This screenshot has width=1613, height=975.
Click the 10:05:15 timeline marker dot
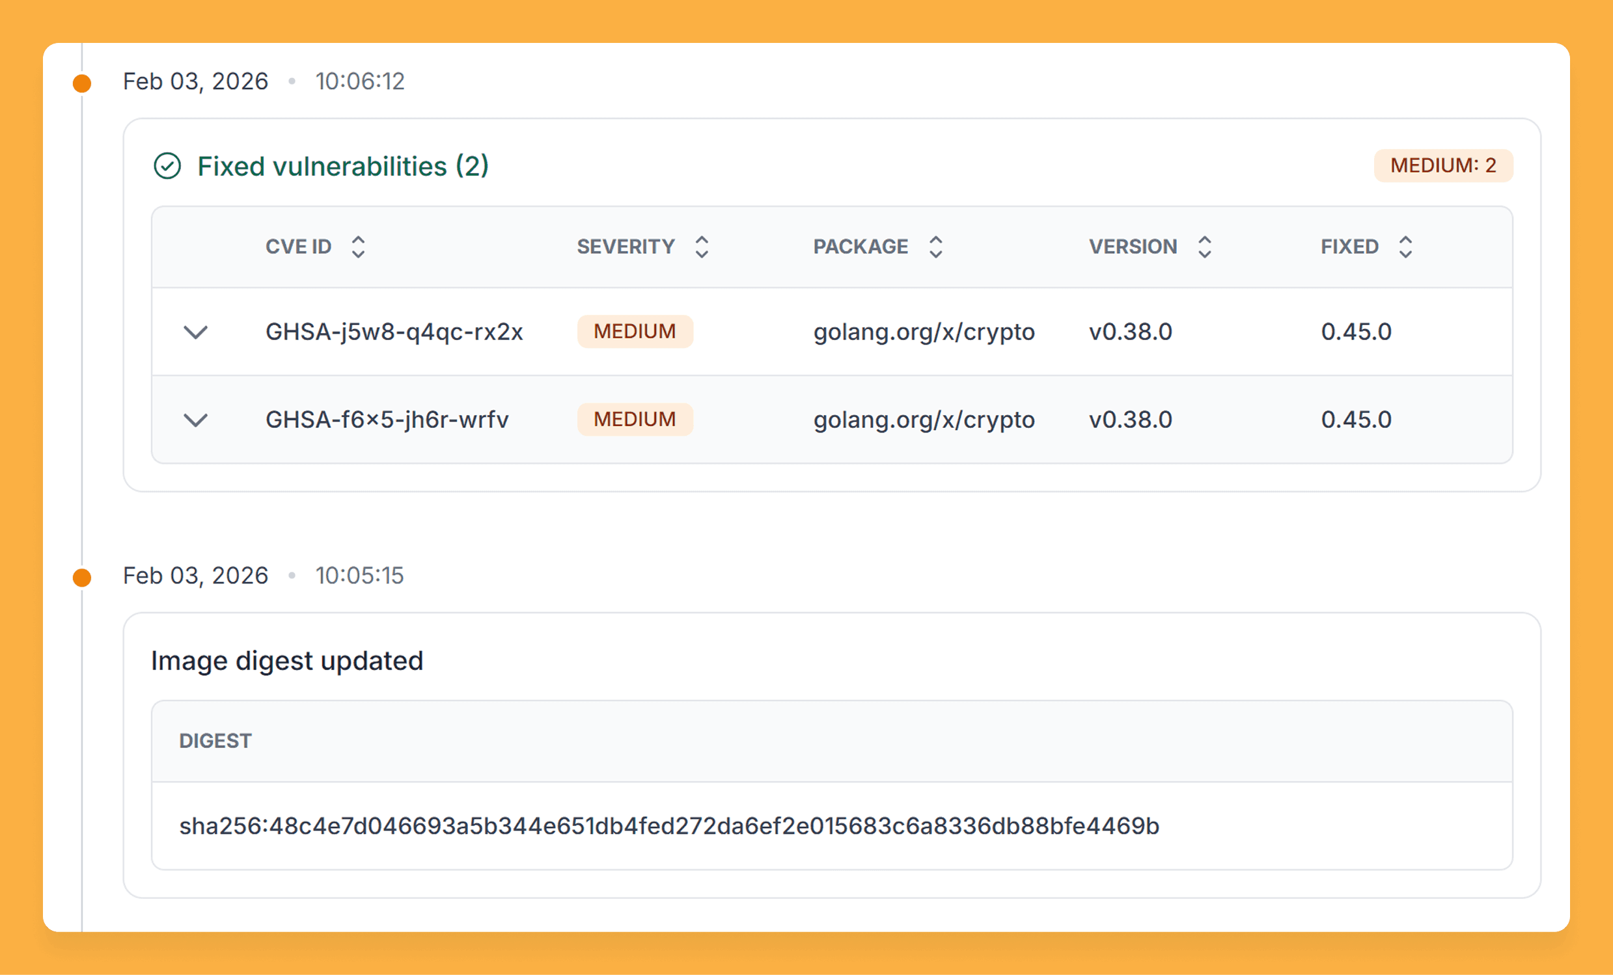(x=82, y=578)
